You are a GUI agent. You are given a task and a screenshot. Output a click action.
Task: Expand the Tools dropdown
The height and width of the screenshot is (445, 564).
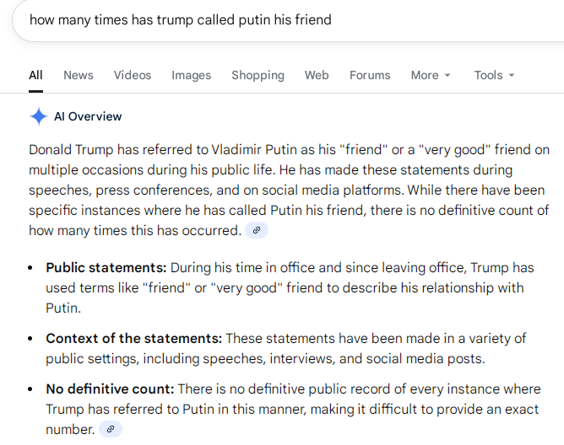click(494, 75)
